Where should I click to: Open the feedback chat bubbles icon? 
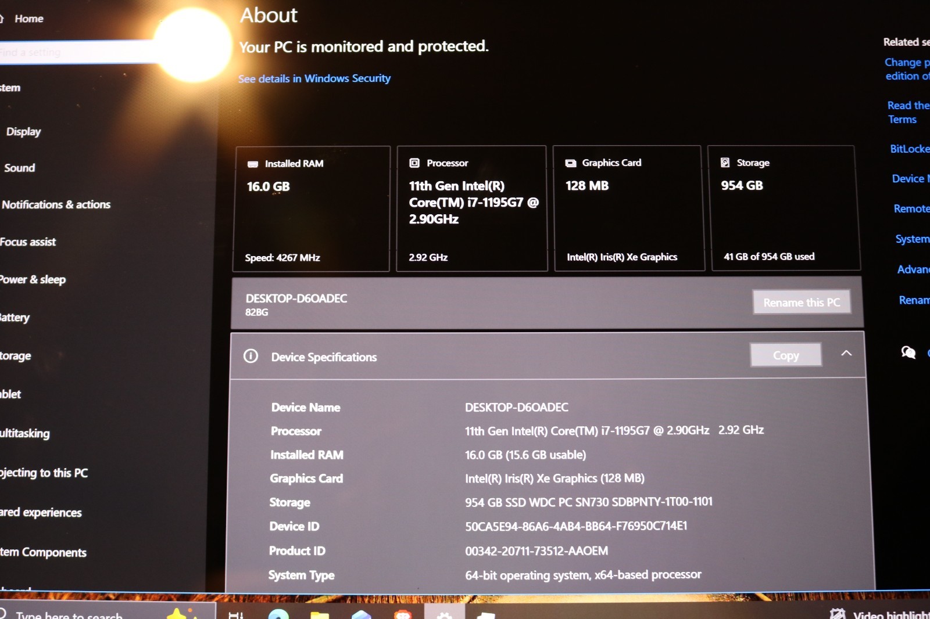pyautogui.click(x=908, y=352)
